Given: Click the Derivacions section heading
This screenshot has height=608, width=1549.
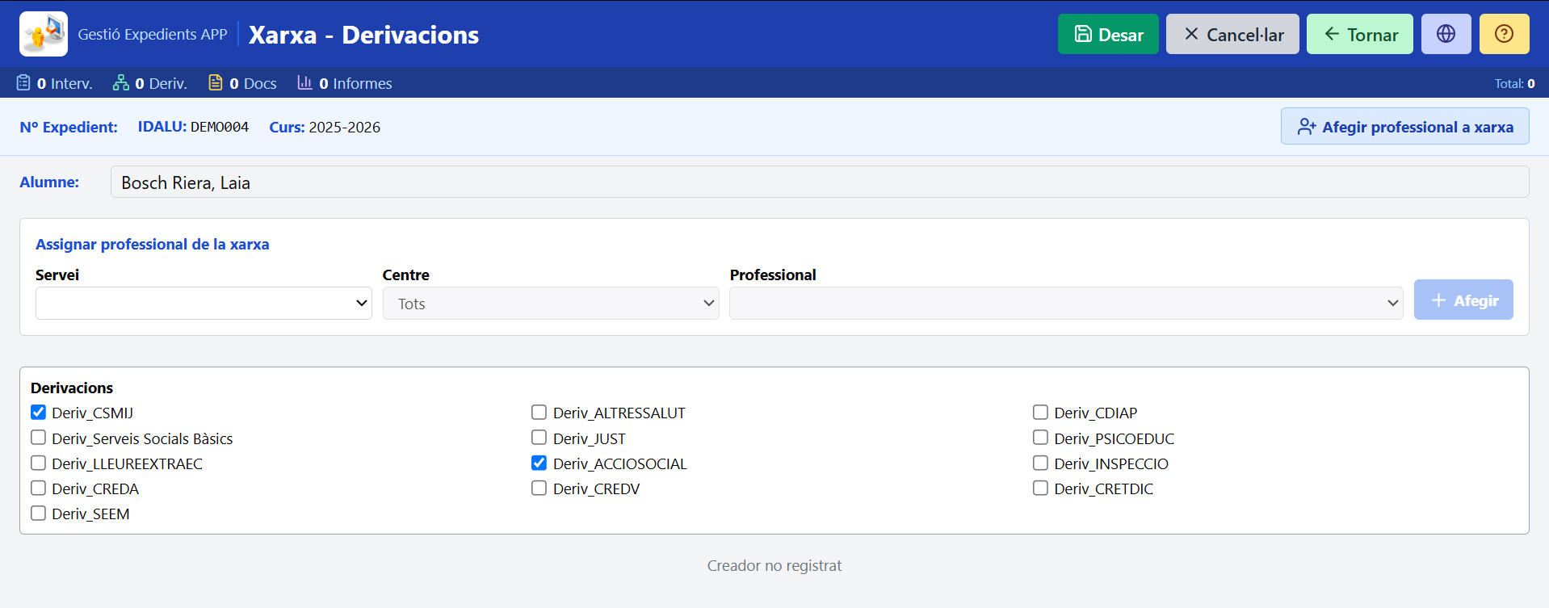Looking at the screenshot, I should pyautogui.click(x=72, y=388).
